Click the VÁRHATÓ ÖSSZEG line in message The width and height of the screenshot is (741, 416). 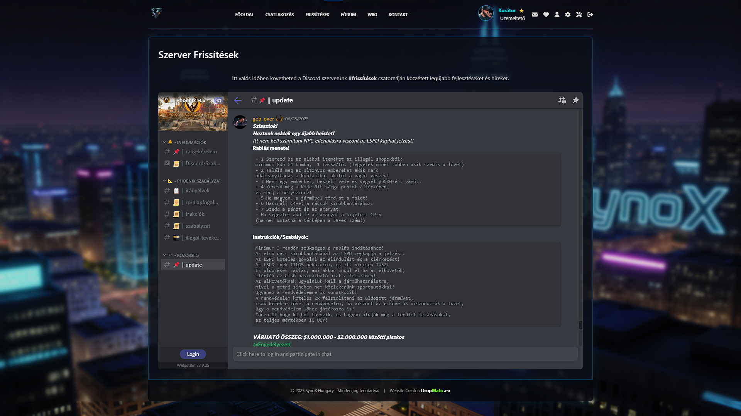329,337
